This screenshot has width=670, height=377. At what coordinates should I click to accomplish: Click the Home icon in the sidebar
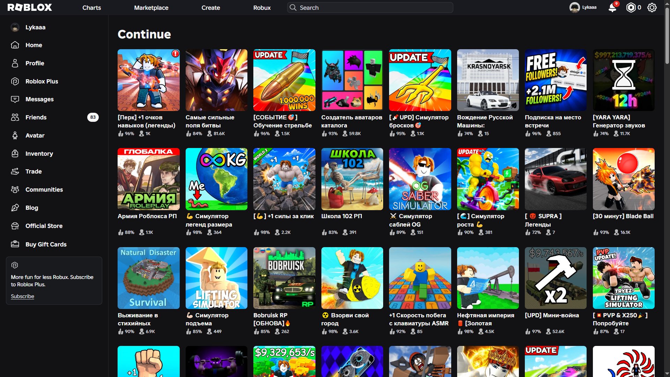click(15, 45)
